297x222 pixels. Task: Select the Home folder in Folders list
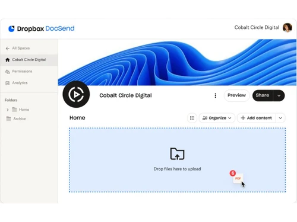coord(24,110)
